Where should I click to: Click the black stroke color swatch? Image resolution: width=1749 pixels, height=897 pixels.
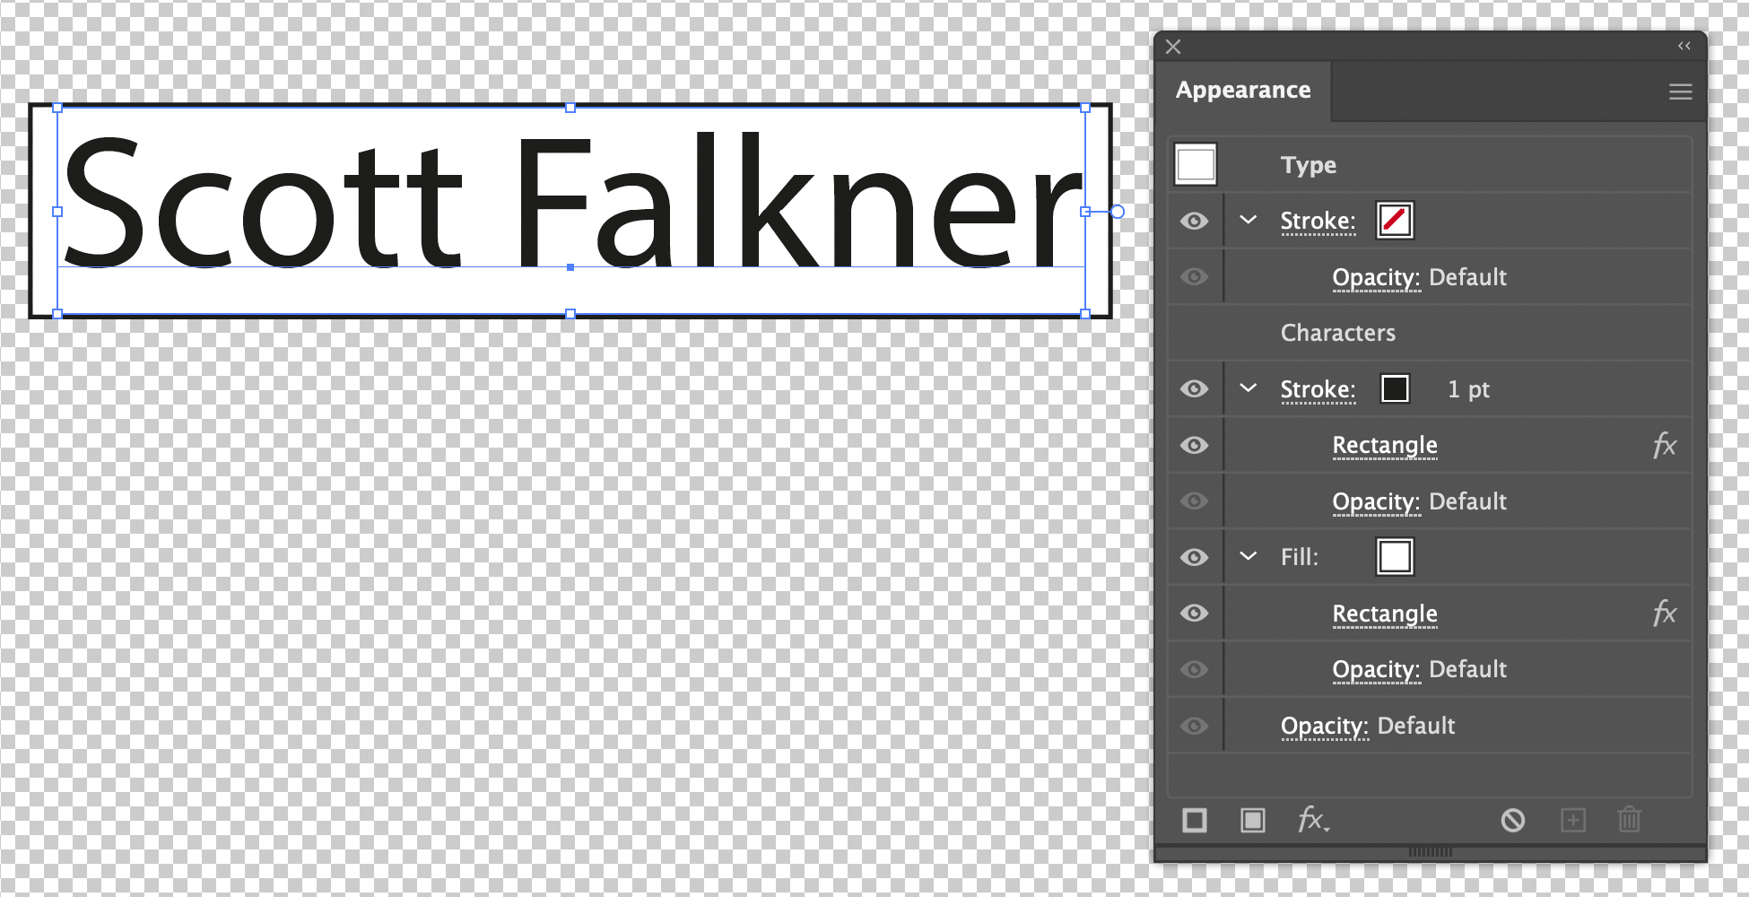click(x=1395, y=388)
